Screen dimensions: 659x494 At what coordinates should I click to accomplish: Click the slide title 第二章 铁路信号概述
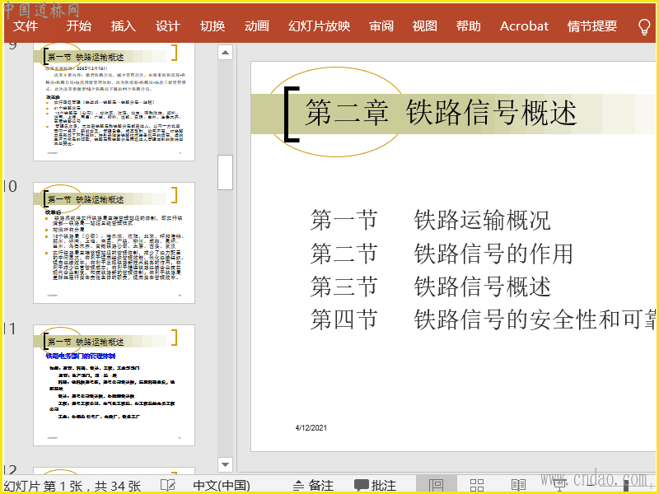441,113
